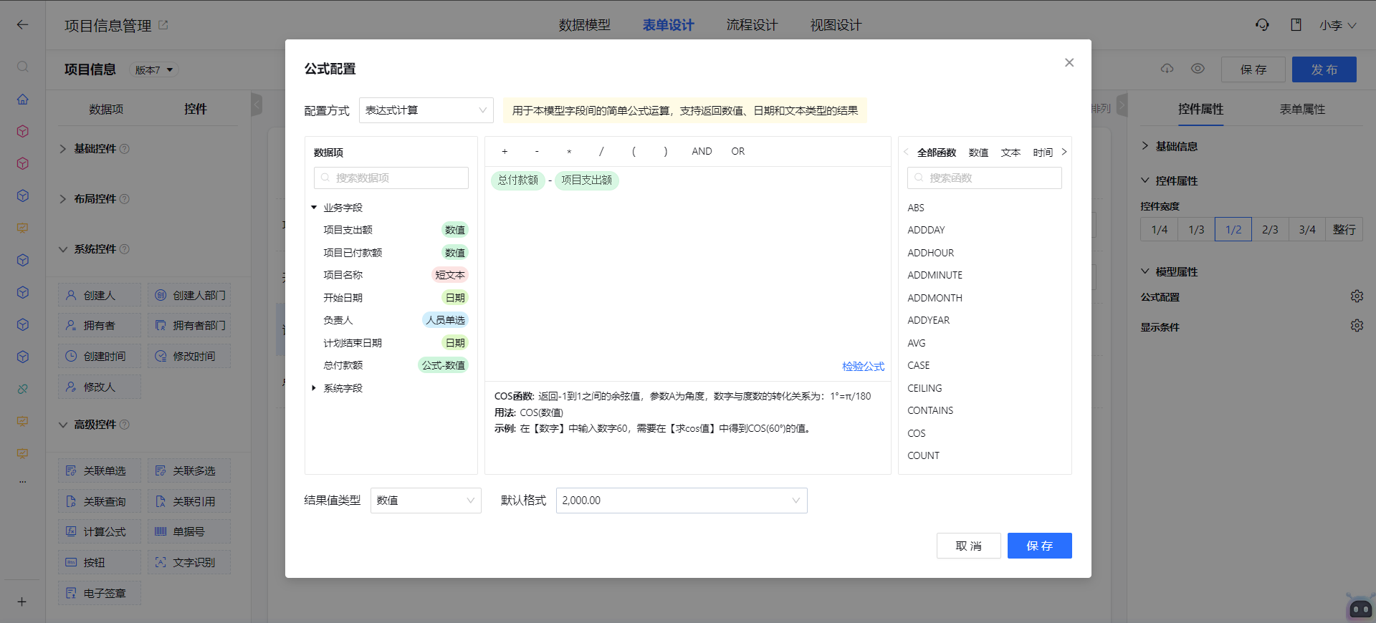Select the 拥有者 control
This screenshot has height=623, width=1376.
tap(100, 325)
